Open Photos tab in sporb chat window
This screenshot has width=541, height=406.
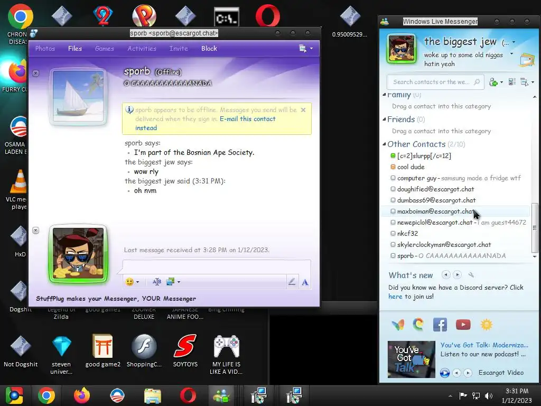(45, 49)
